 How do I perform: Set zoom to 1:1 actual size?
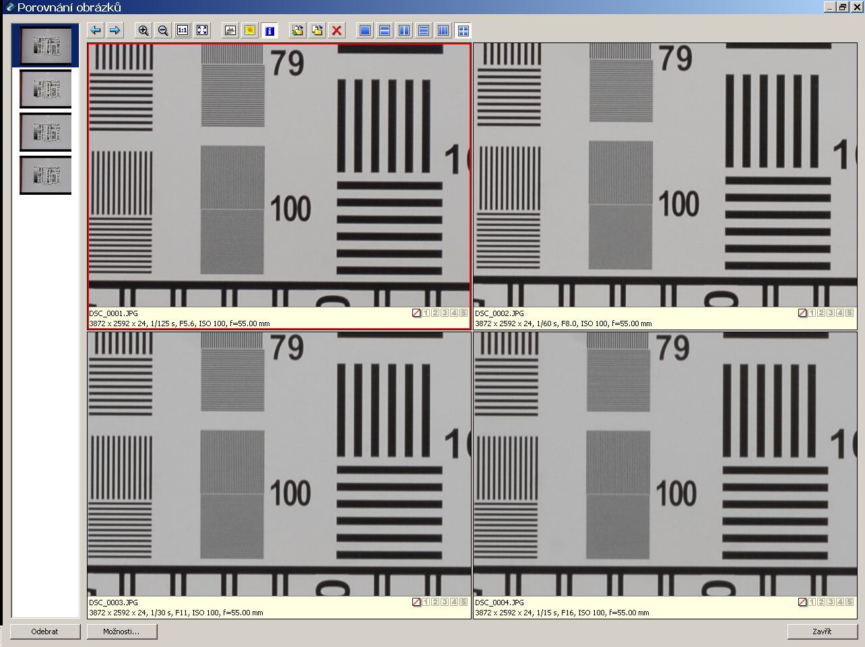pos(183,30)
